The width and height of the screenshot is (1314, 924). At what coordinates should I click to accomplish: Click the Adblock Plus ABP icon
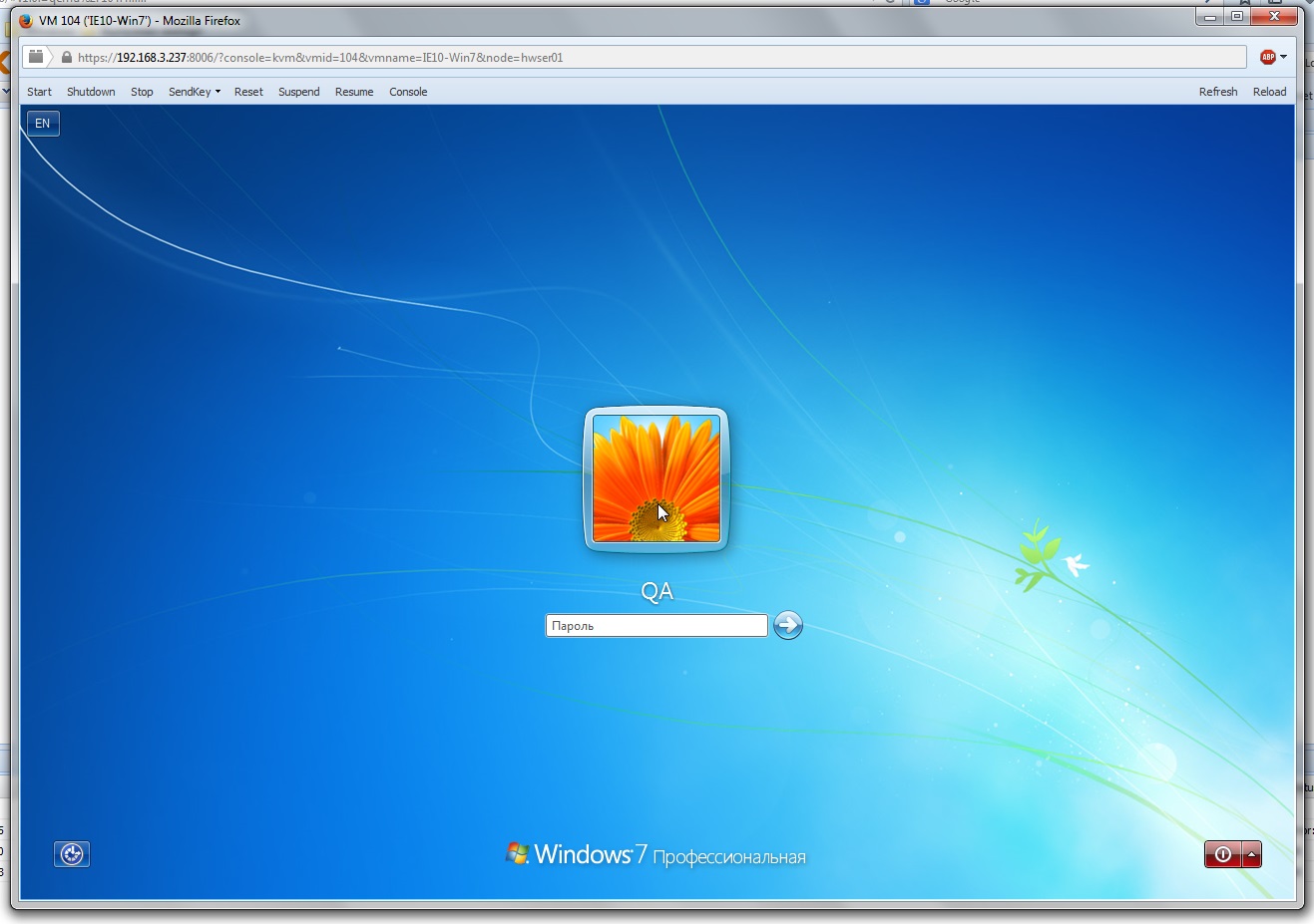1267,58
